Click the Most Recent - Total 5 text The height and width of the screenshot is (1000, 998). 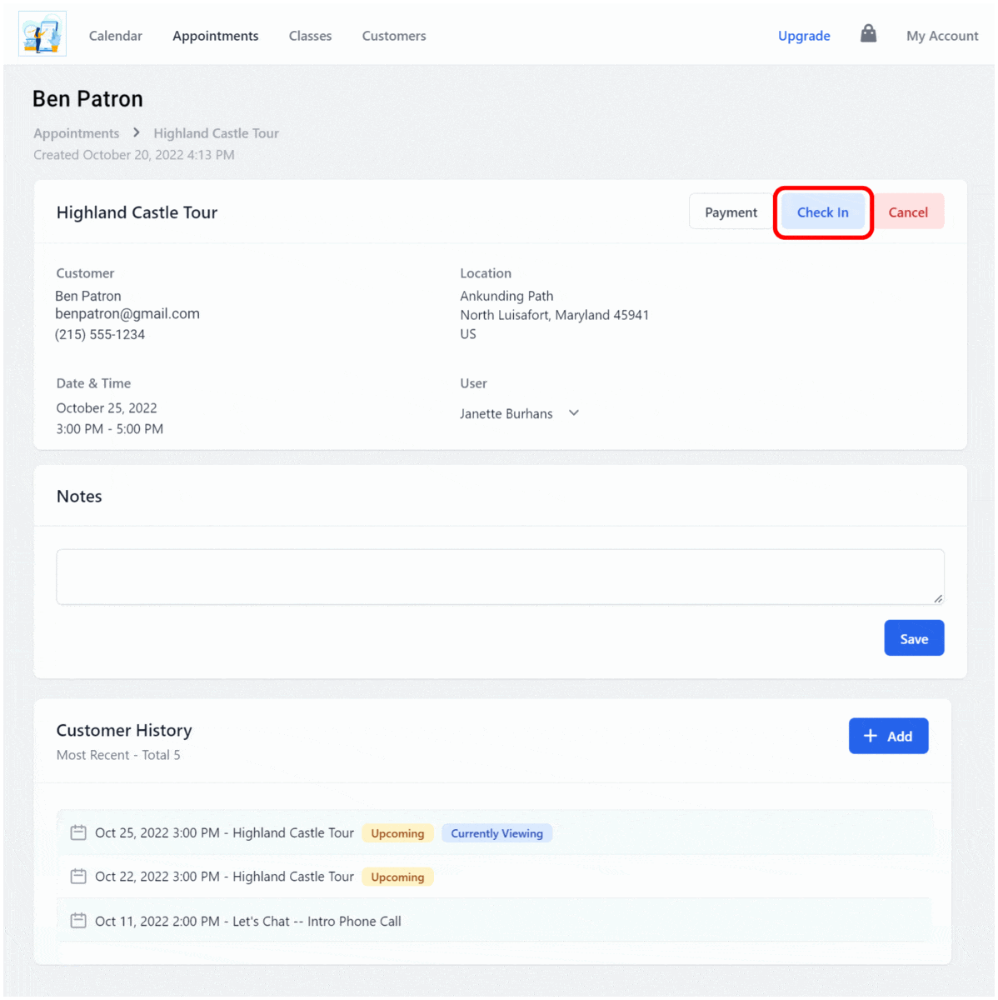[118, 755]
